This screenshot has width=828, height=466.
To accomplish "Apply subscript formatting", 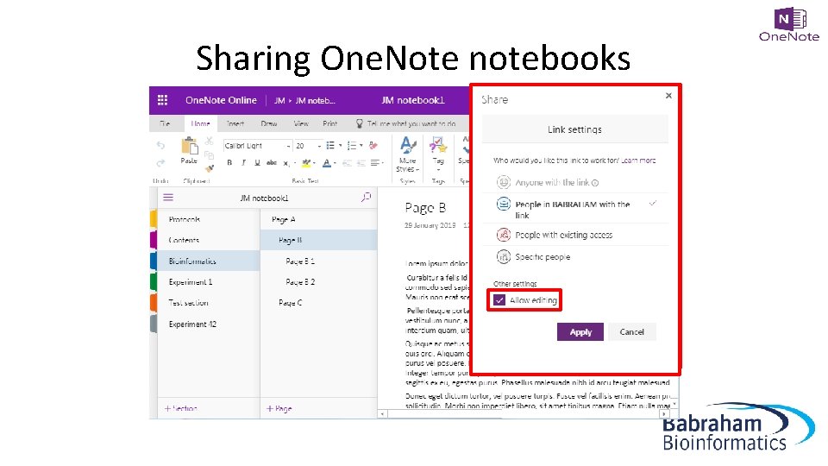I will 285,163.
